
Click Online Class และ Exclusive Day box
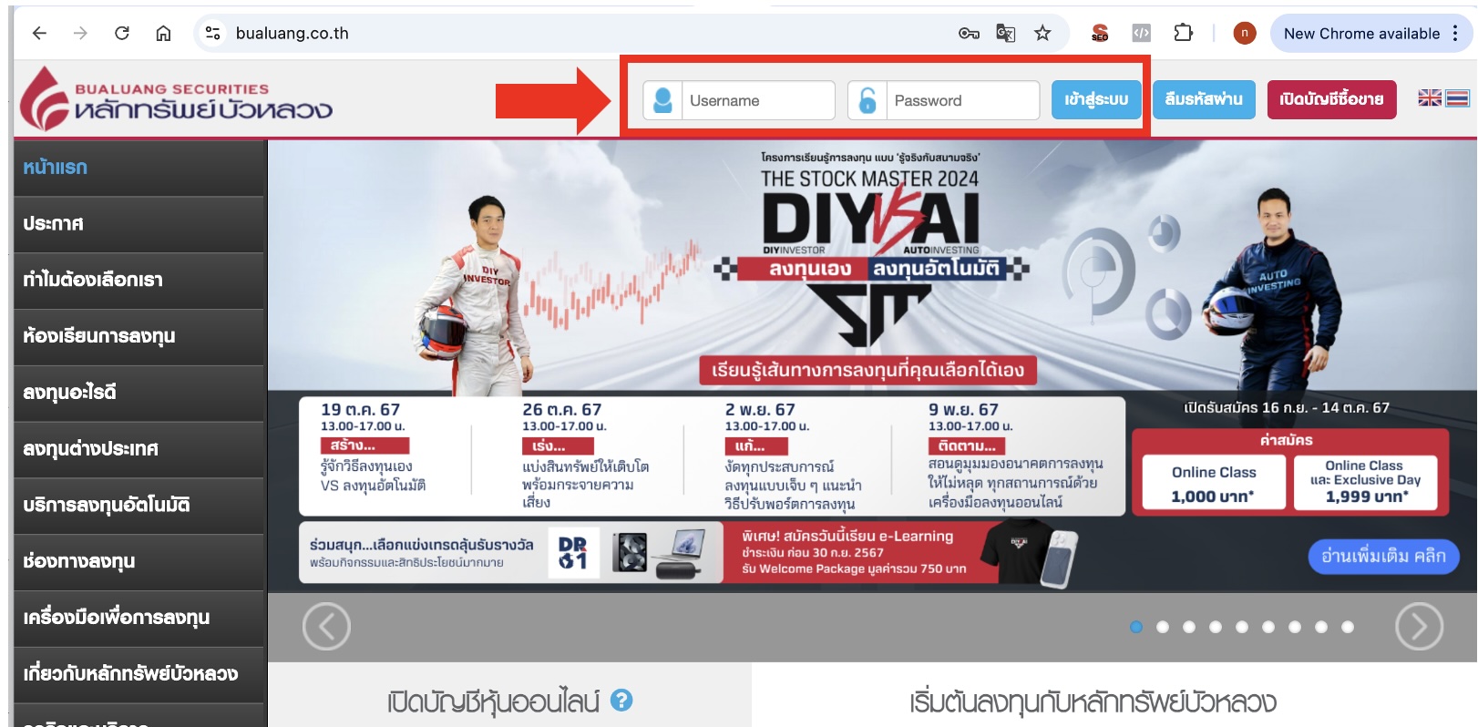(1365, 482)
